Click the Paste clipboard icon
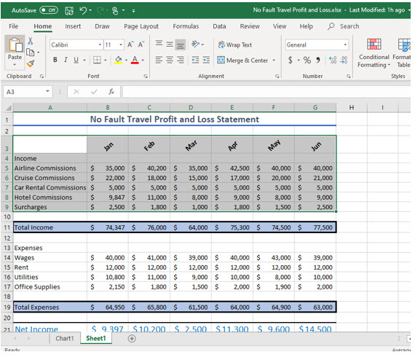415x360 pixels. coord(15,44)
